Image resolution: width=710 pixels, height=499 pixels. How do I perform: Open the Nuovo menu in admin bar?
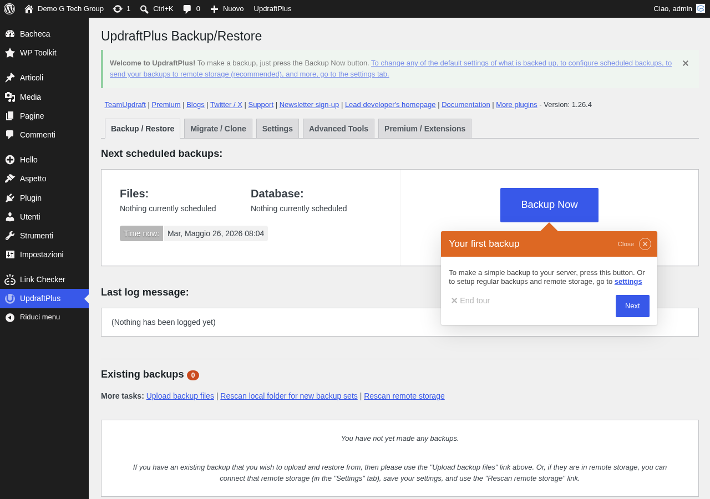click(227, 9)
